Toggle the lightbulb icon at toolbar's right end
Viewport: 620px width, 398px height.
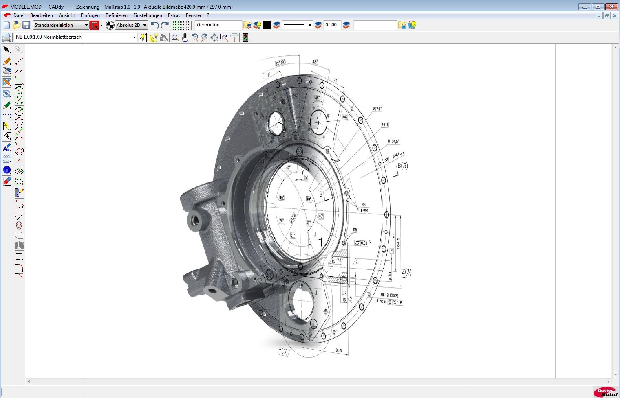click(x=412, y=25)
